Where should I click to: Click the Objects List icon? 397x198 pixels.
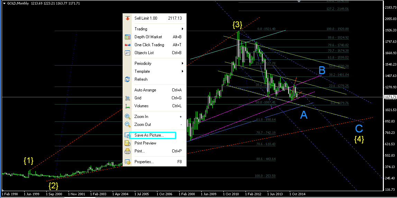tap(127, 53)
